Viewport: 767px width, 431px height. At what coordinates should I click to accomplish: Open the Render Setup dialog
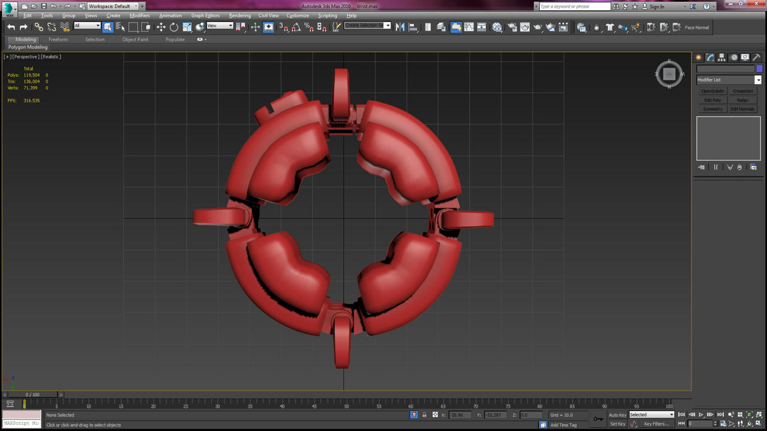[512, 27]
